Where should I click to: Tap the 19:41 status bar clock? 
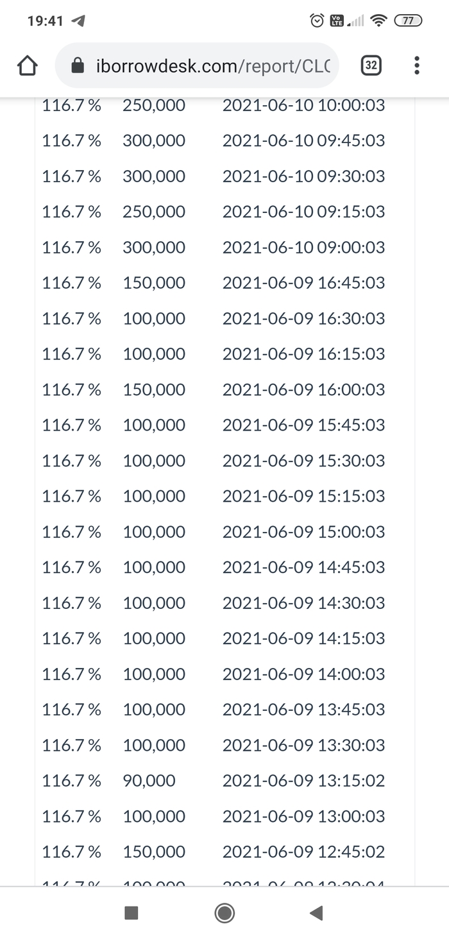click(x=46, y=21)
